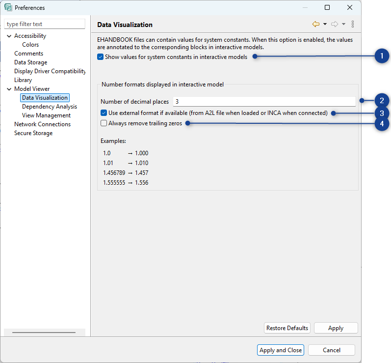The image size is (391, 363).
Task: Open the Library preference page
Action: coord(23,80)
